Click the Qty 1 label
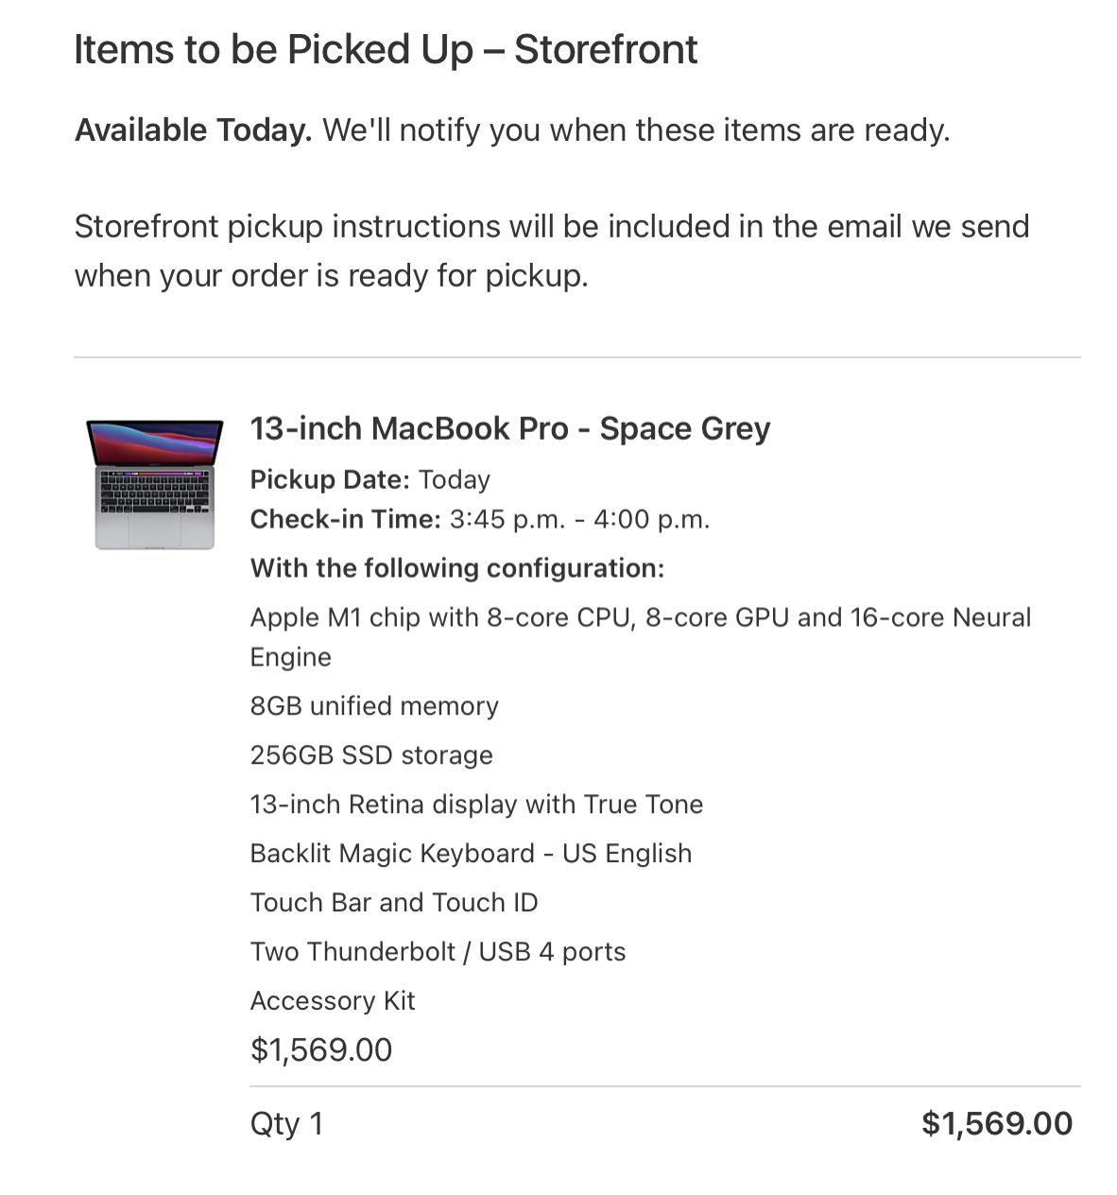 [x=286, y=1124]
